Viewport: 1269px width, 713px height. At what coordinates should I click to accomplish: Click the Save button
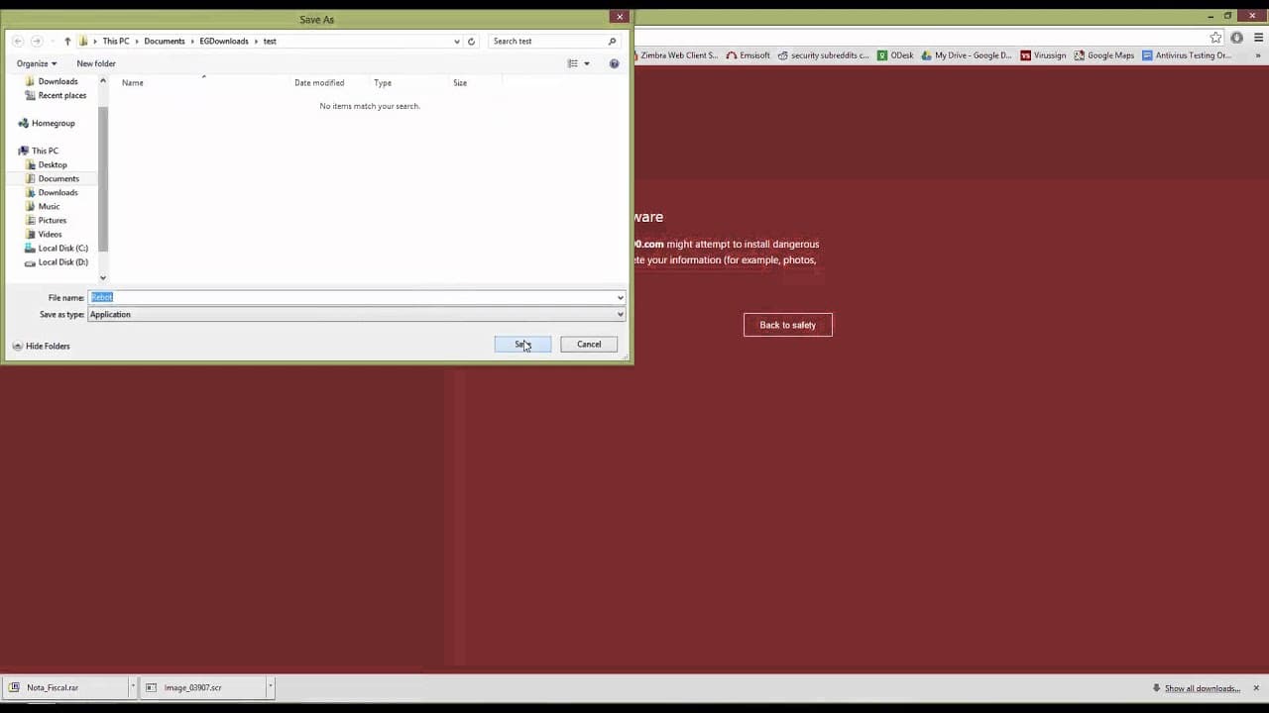(522, 344)
